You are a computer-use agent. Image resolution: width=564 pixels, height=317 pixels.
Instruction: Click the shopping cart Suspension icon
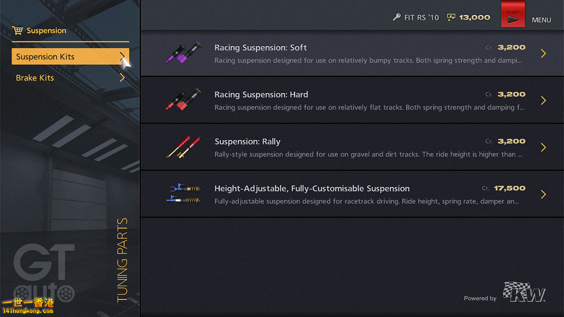(18, 30)
